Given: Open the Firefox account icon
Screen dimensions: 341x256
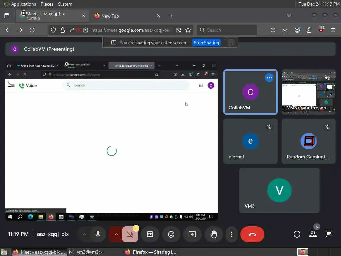Looking at the screenshot, I should tap(297, 30).
